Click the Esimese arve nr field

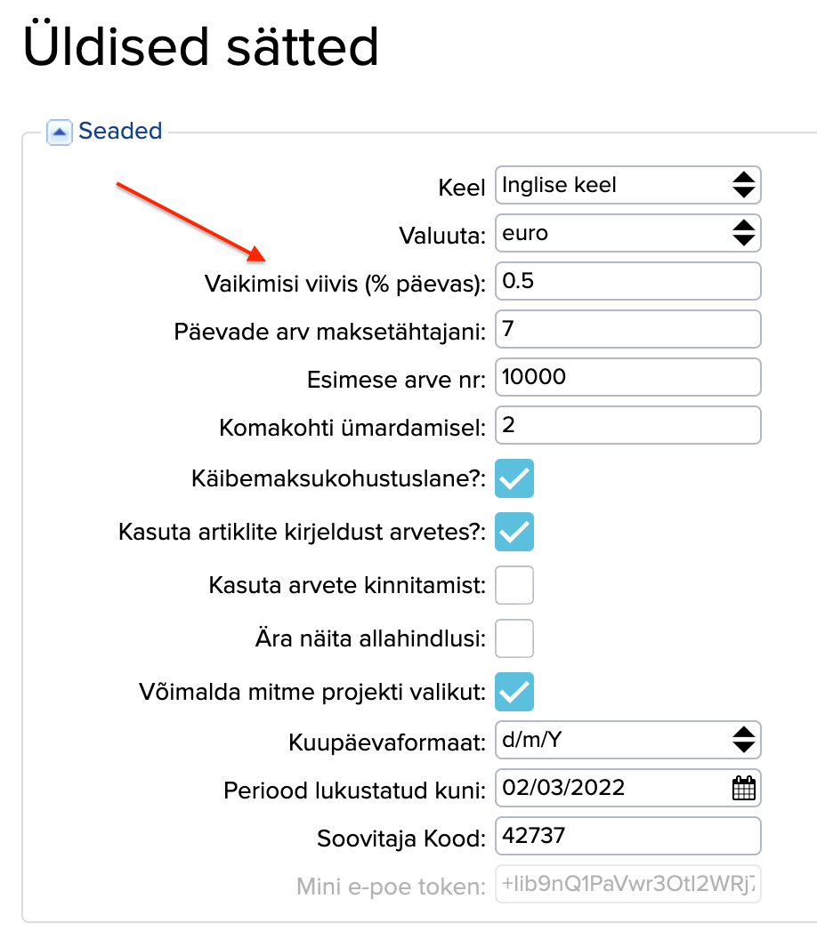pyautogui.click(x=627, y=378)
